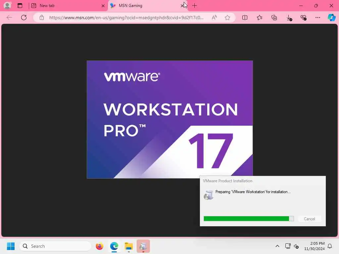Refresh the page with reload icon
This screenshot has height=254, width=339.
(24, 18)
